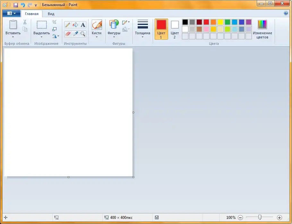Screen dimensions: 292x224
Task: Select the Text tool
Action: pyautogui.click(x=83, y=25)
